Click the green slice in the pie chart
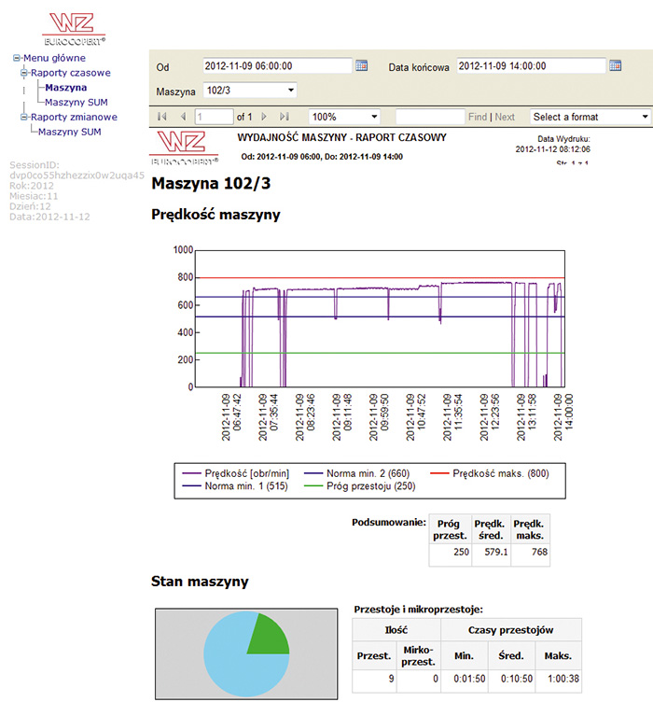Image resolution: width=653 pixels, height=702 pixels. pos(270,634)
